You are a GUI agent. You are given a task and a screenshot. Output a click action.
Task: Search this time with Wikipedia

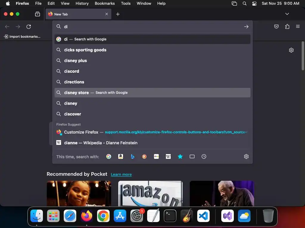168,156
